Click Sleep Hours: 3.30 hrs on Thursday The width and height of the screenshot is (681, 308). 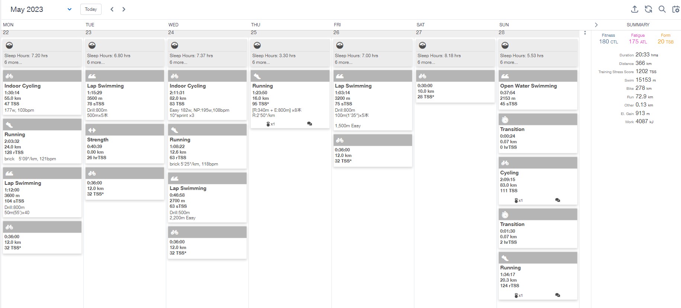pos(274,56)
